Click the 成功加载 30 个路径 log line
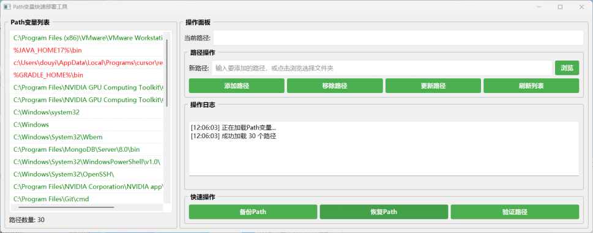The height and width of the screenshot is (233, 593). tap(234, 136)
